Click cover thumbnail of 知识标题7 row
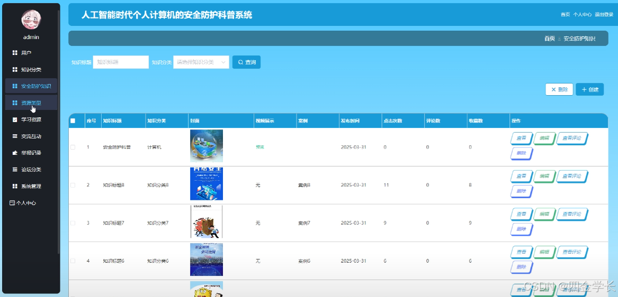Image resolution: width=618 pixels, height=297 pixels. tap(207, 221)
